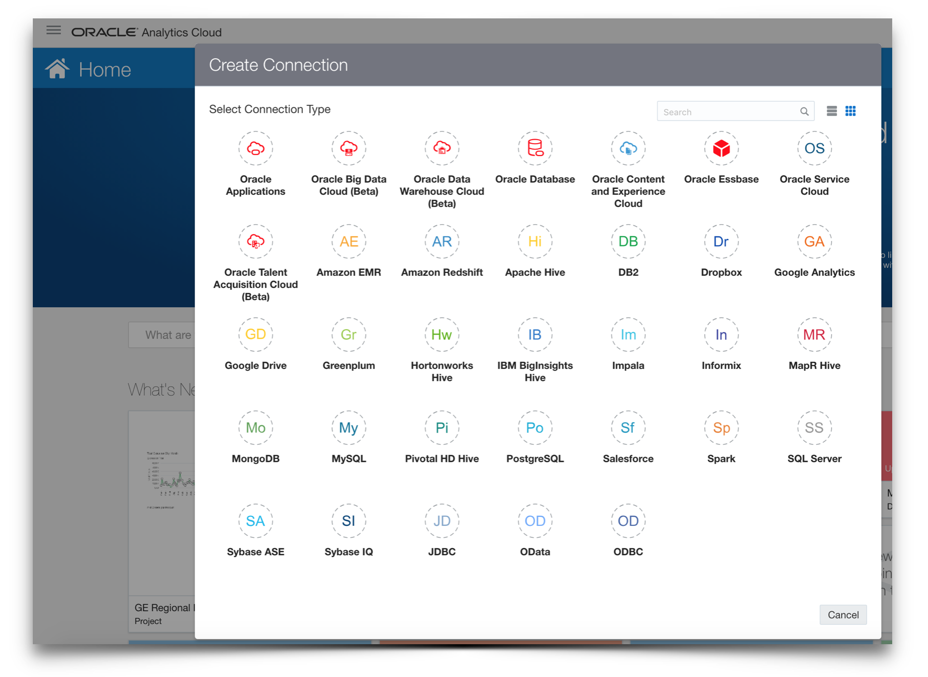Pick the Spark Sp icon

tap(721, 427)
